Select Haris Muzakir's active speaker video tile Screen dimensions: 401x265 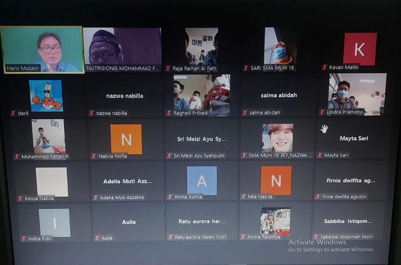[x=42, y=49]
